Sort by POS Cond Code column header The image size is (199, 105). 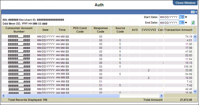point(80,30)
